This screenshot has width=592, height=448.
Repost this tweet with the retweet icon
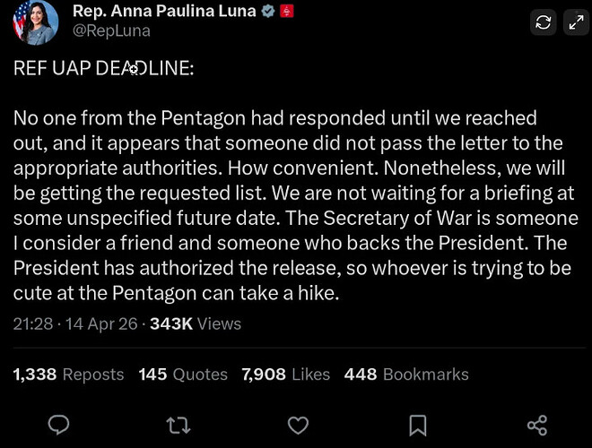pyautogui.click(x=178, y=424)
